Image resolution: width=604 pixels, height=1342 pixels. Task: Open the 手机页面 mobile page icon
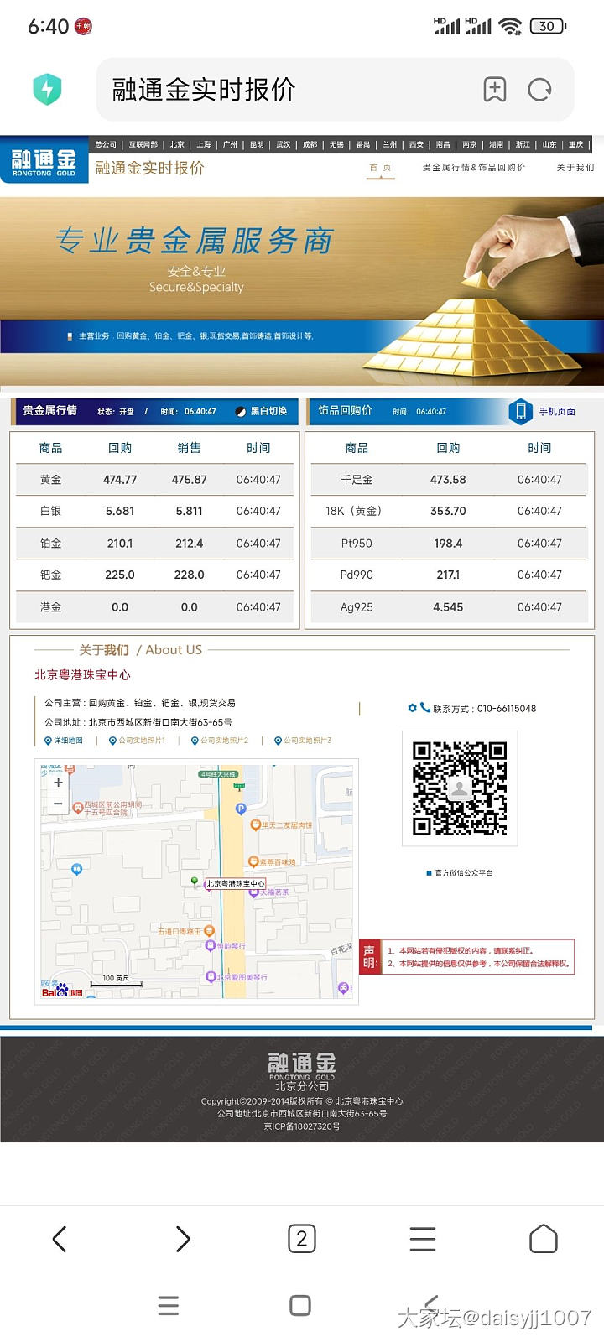[x=521, y=412]
